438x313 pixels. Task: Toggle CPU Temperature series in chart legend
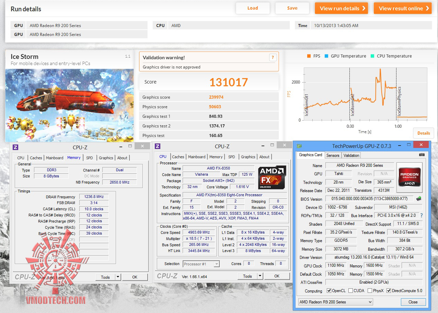click(x=391, y=56)
